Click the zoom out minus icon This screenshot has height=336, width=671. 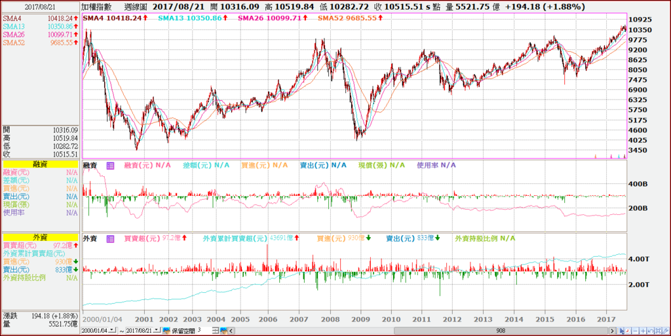[636, 331]
